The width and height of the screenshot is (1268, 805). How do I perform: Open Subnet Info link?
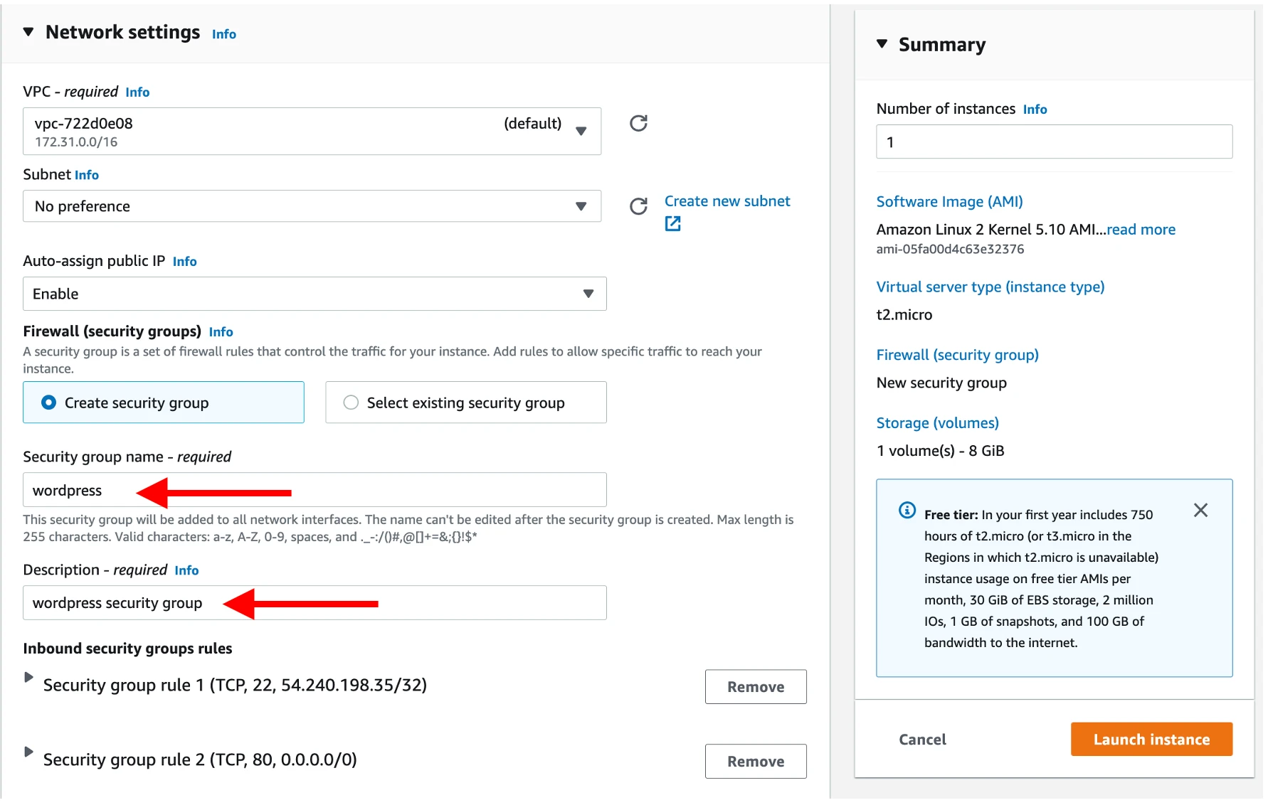click(x=87, y=175)
